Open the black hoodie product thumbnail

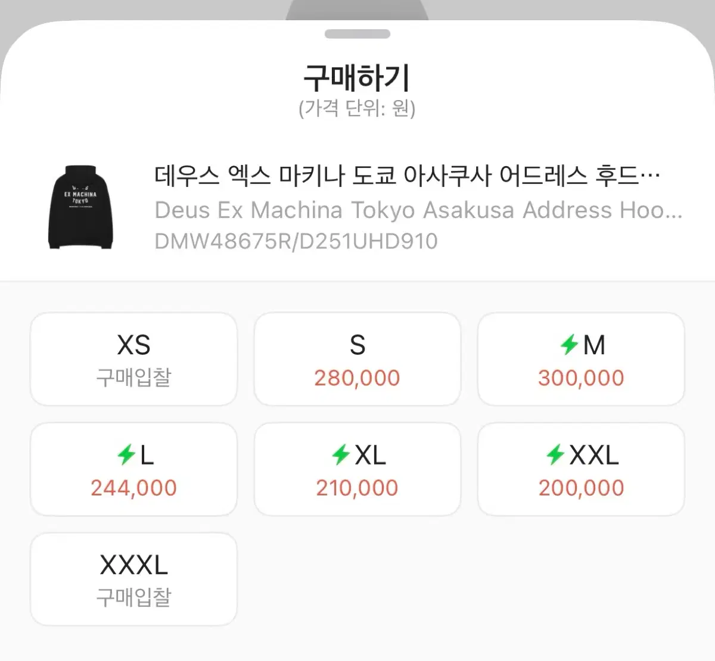point(80,207)
